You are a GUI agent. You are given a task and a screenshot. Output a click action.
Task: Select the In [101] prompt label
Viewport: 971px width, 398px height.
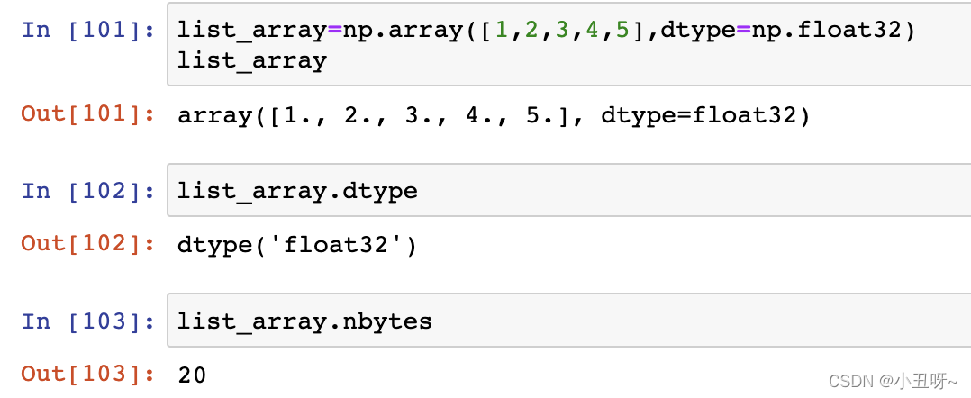88,29
